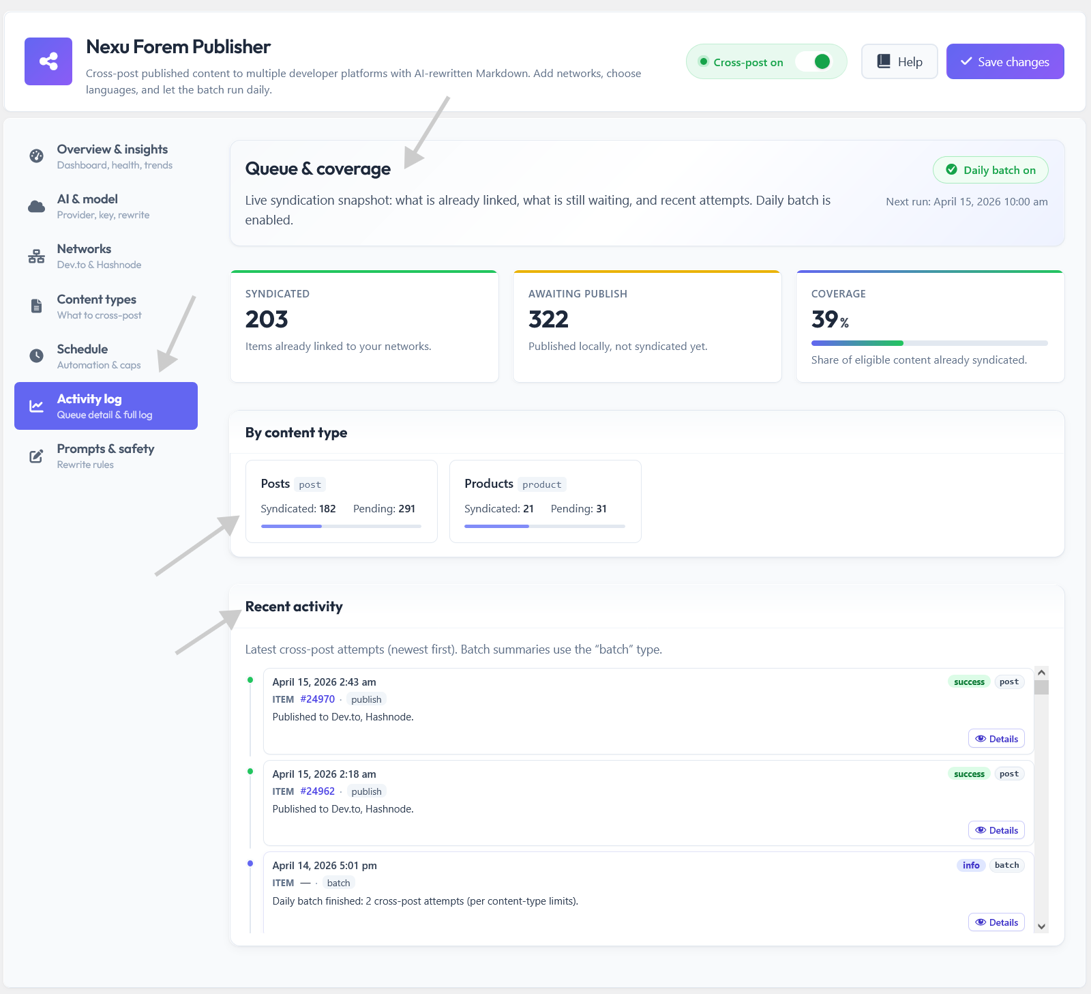1091x994 pixels.
Task: Click the AI & model cloud icon
Action: click(36, 206)
